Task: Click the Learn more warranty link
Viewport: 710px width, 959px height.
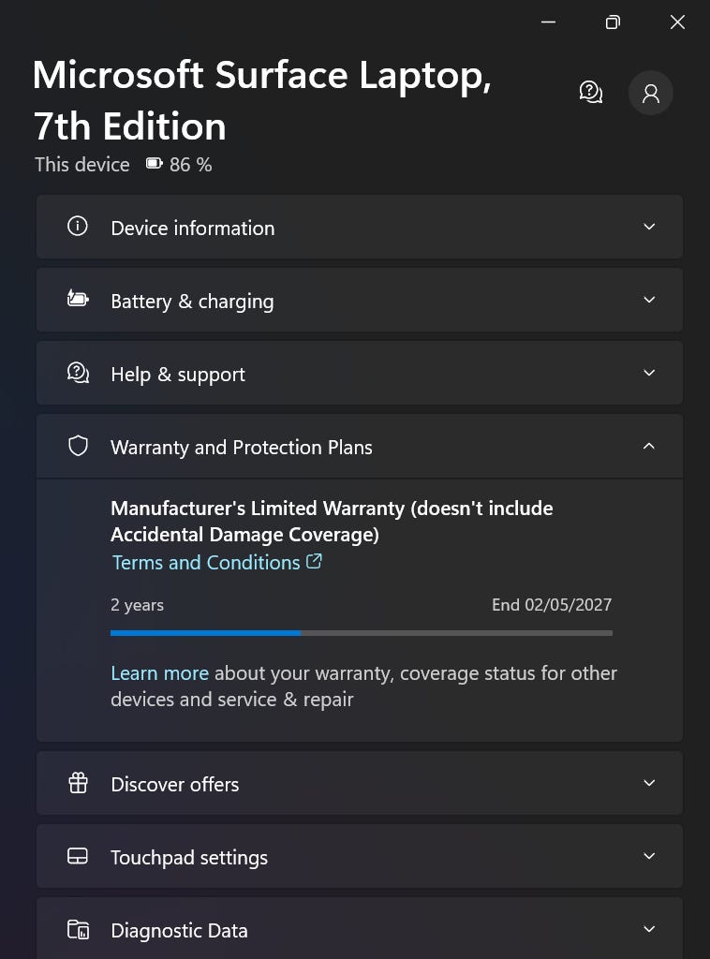Action: 159,673
